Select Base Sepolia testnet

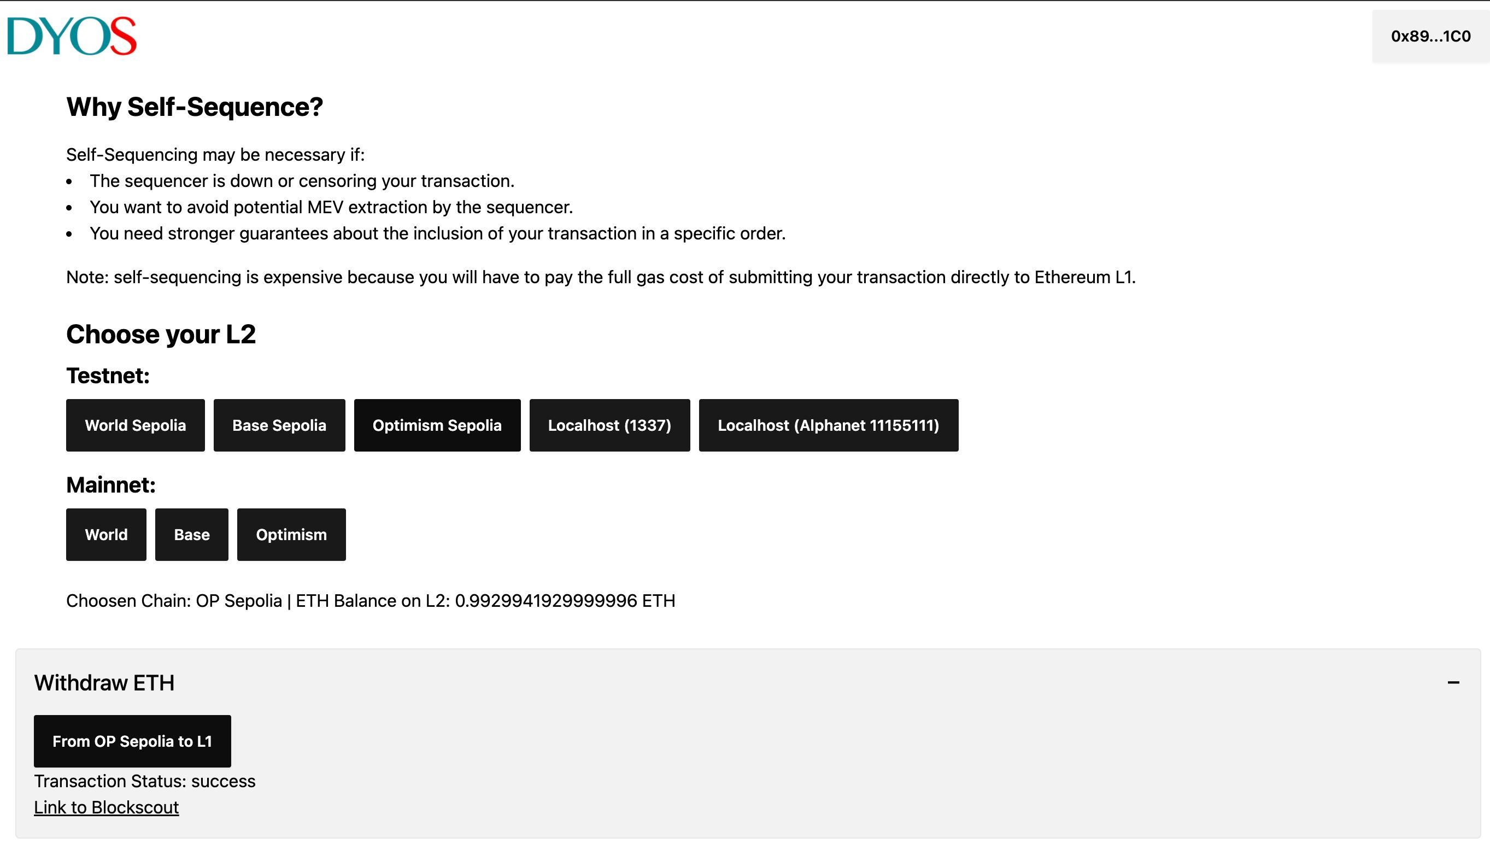[x=278, y=425]
